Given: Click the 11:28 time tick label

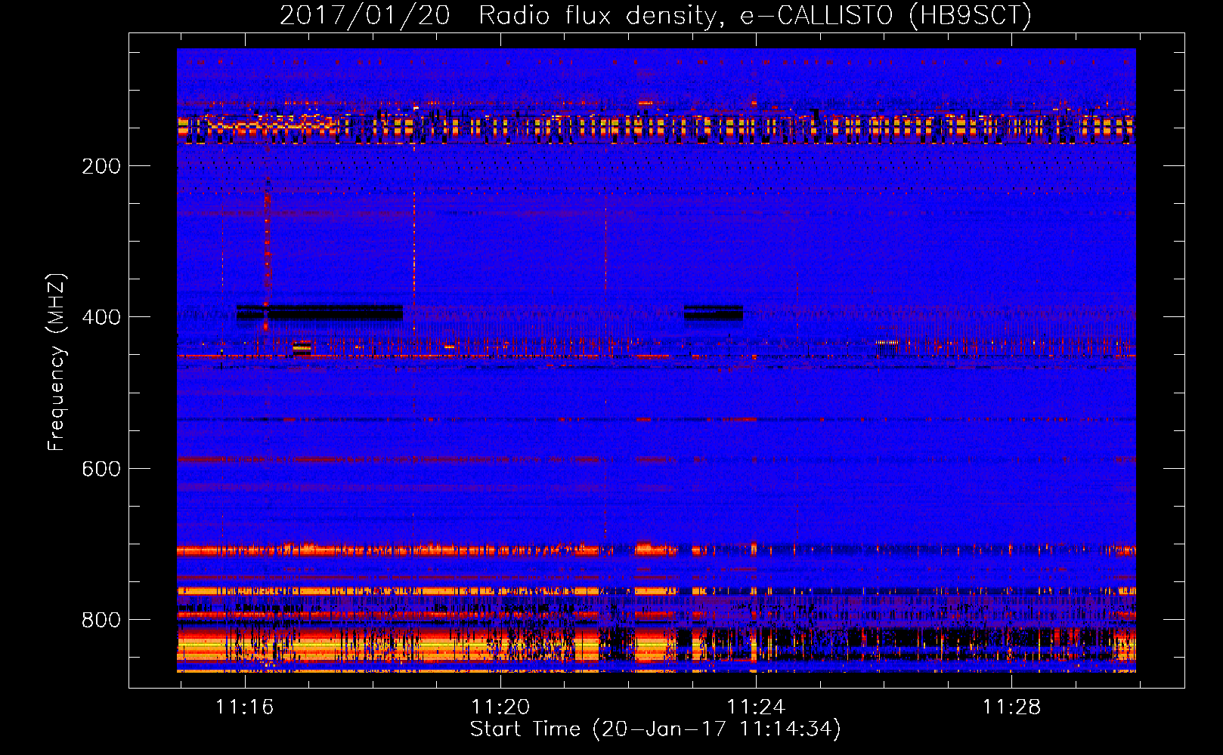Looking at the screenshot, I should click(x=1011, y=707).
